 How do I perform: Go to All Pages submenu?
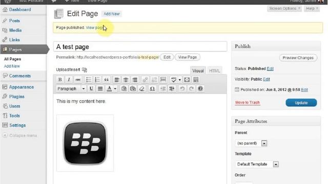[x=12, y=59]
